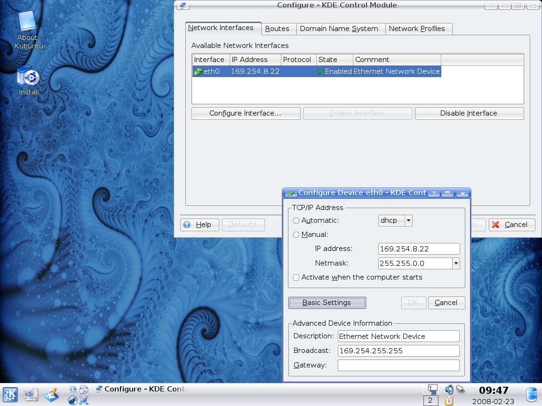Screen dimensions: 542x406
Task: Check Activate when the computer starts
Action: pyautogui.click(x=296, y=278)
